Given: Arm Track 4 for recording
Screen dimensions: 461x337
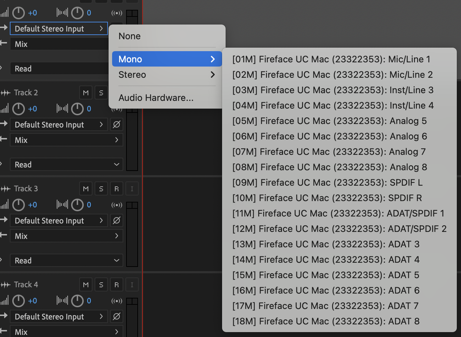Looking at the screenshot, I should (117, 285).
